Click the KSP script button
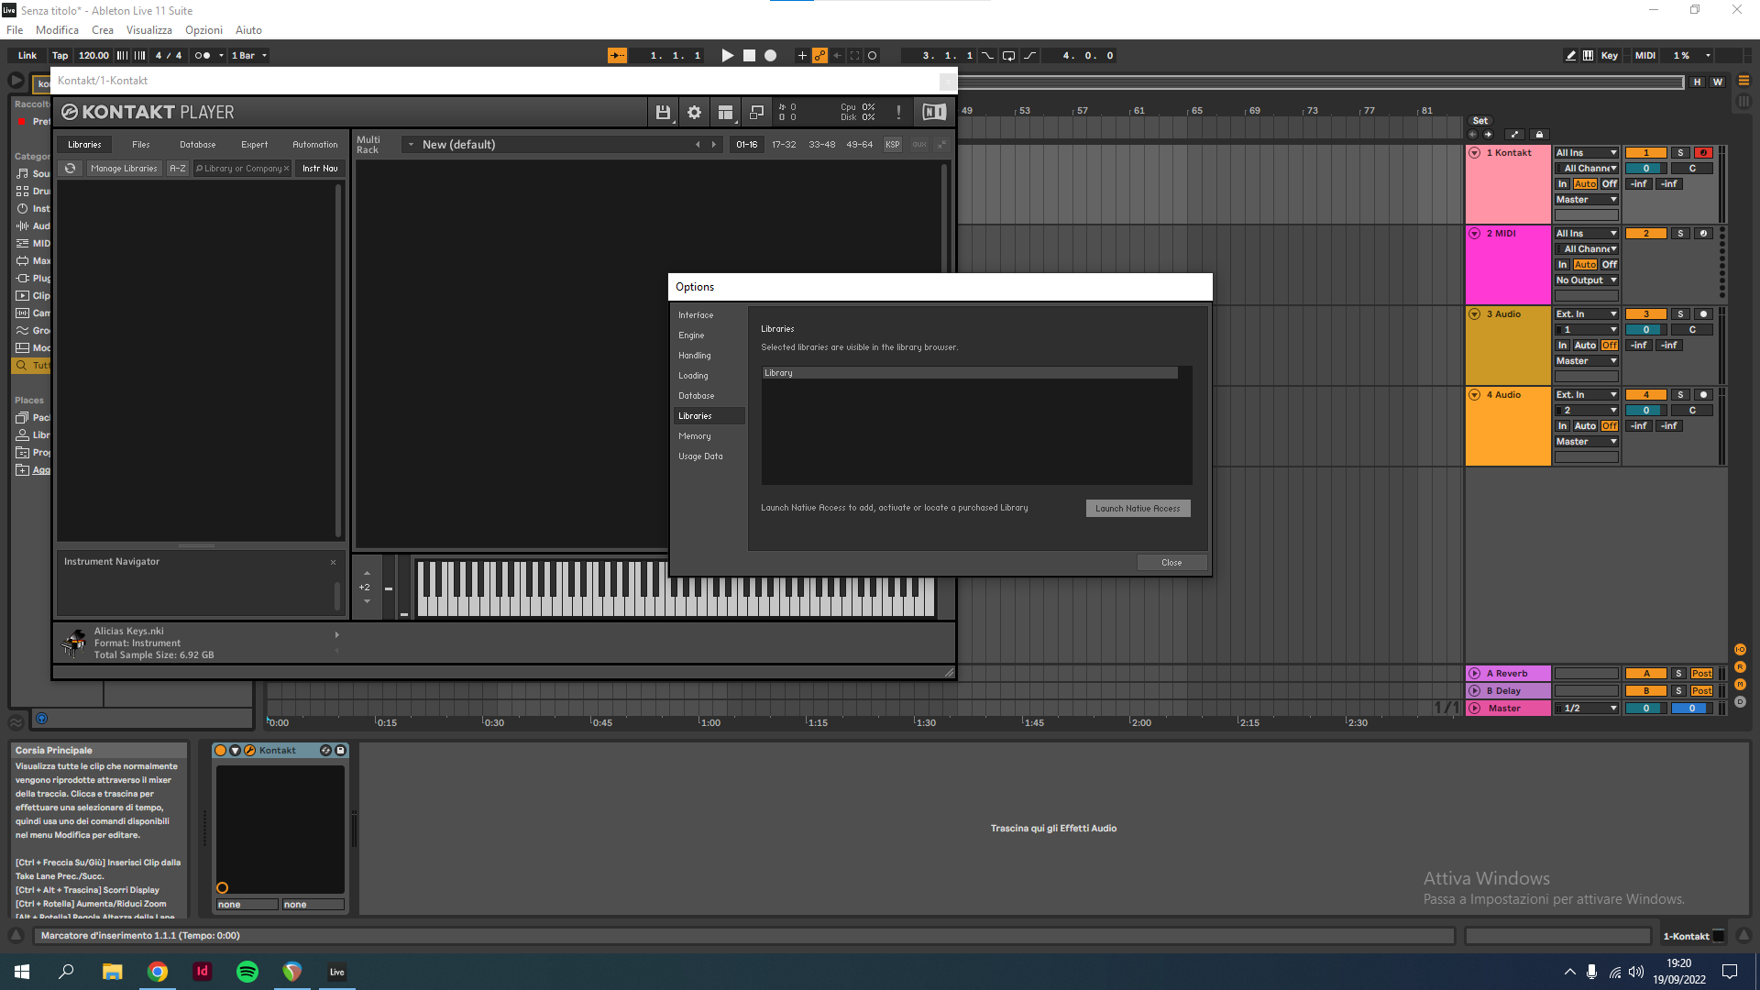The width and height of the screenshot is (1760, 990). click(892, 145)
